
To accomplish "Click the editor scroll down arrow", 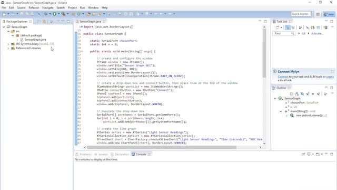I will pos(264,144).
